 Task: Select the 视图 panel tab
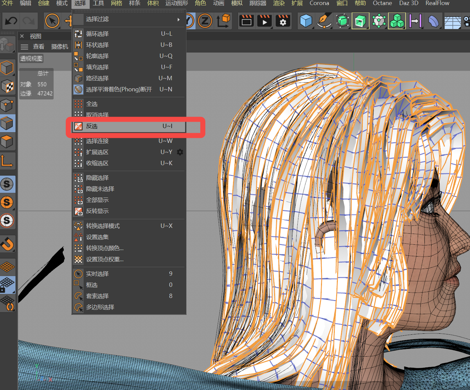35,36
